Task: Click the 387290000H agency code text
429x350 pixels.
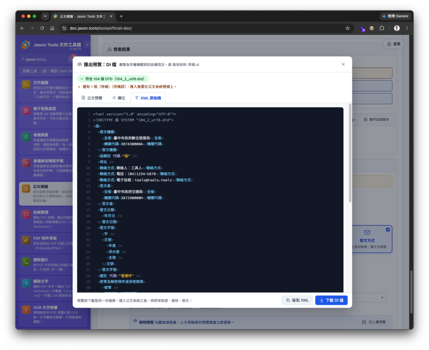Action: coord(132,198)
